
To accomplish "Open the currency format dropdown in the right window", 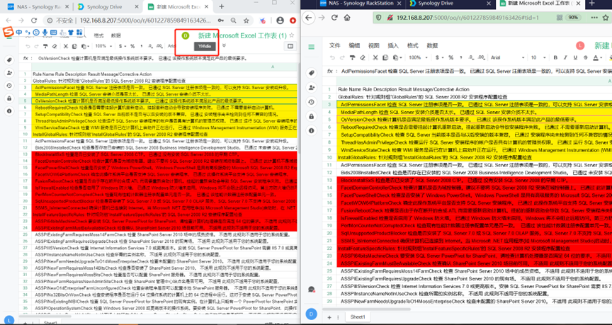I will (438, 58).
